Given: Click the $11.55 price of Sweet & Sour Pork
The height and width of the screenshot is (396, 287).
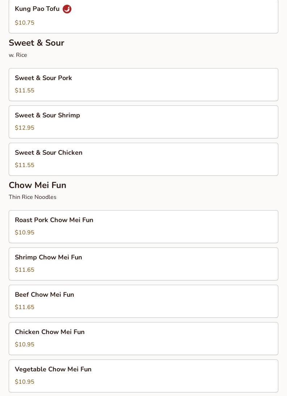Looking at the screenshot, I should (25, 90).
